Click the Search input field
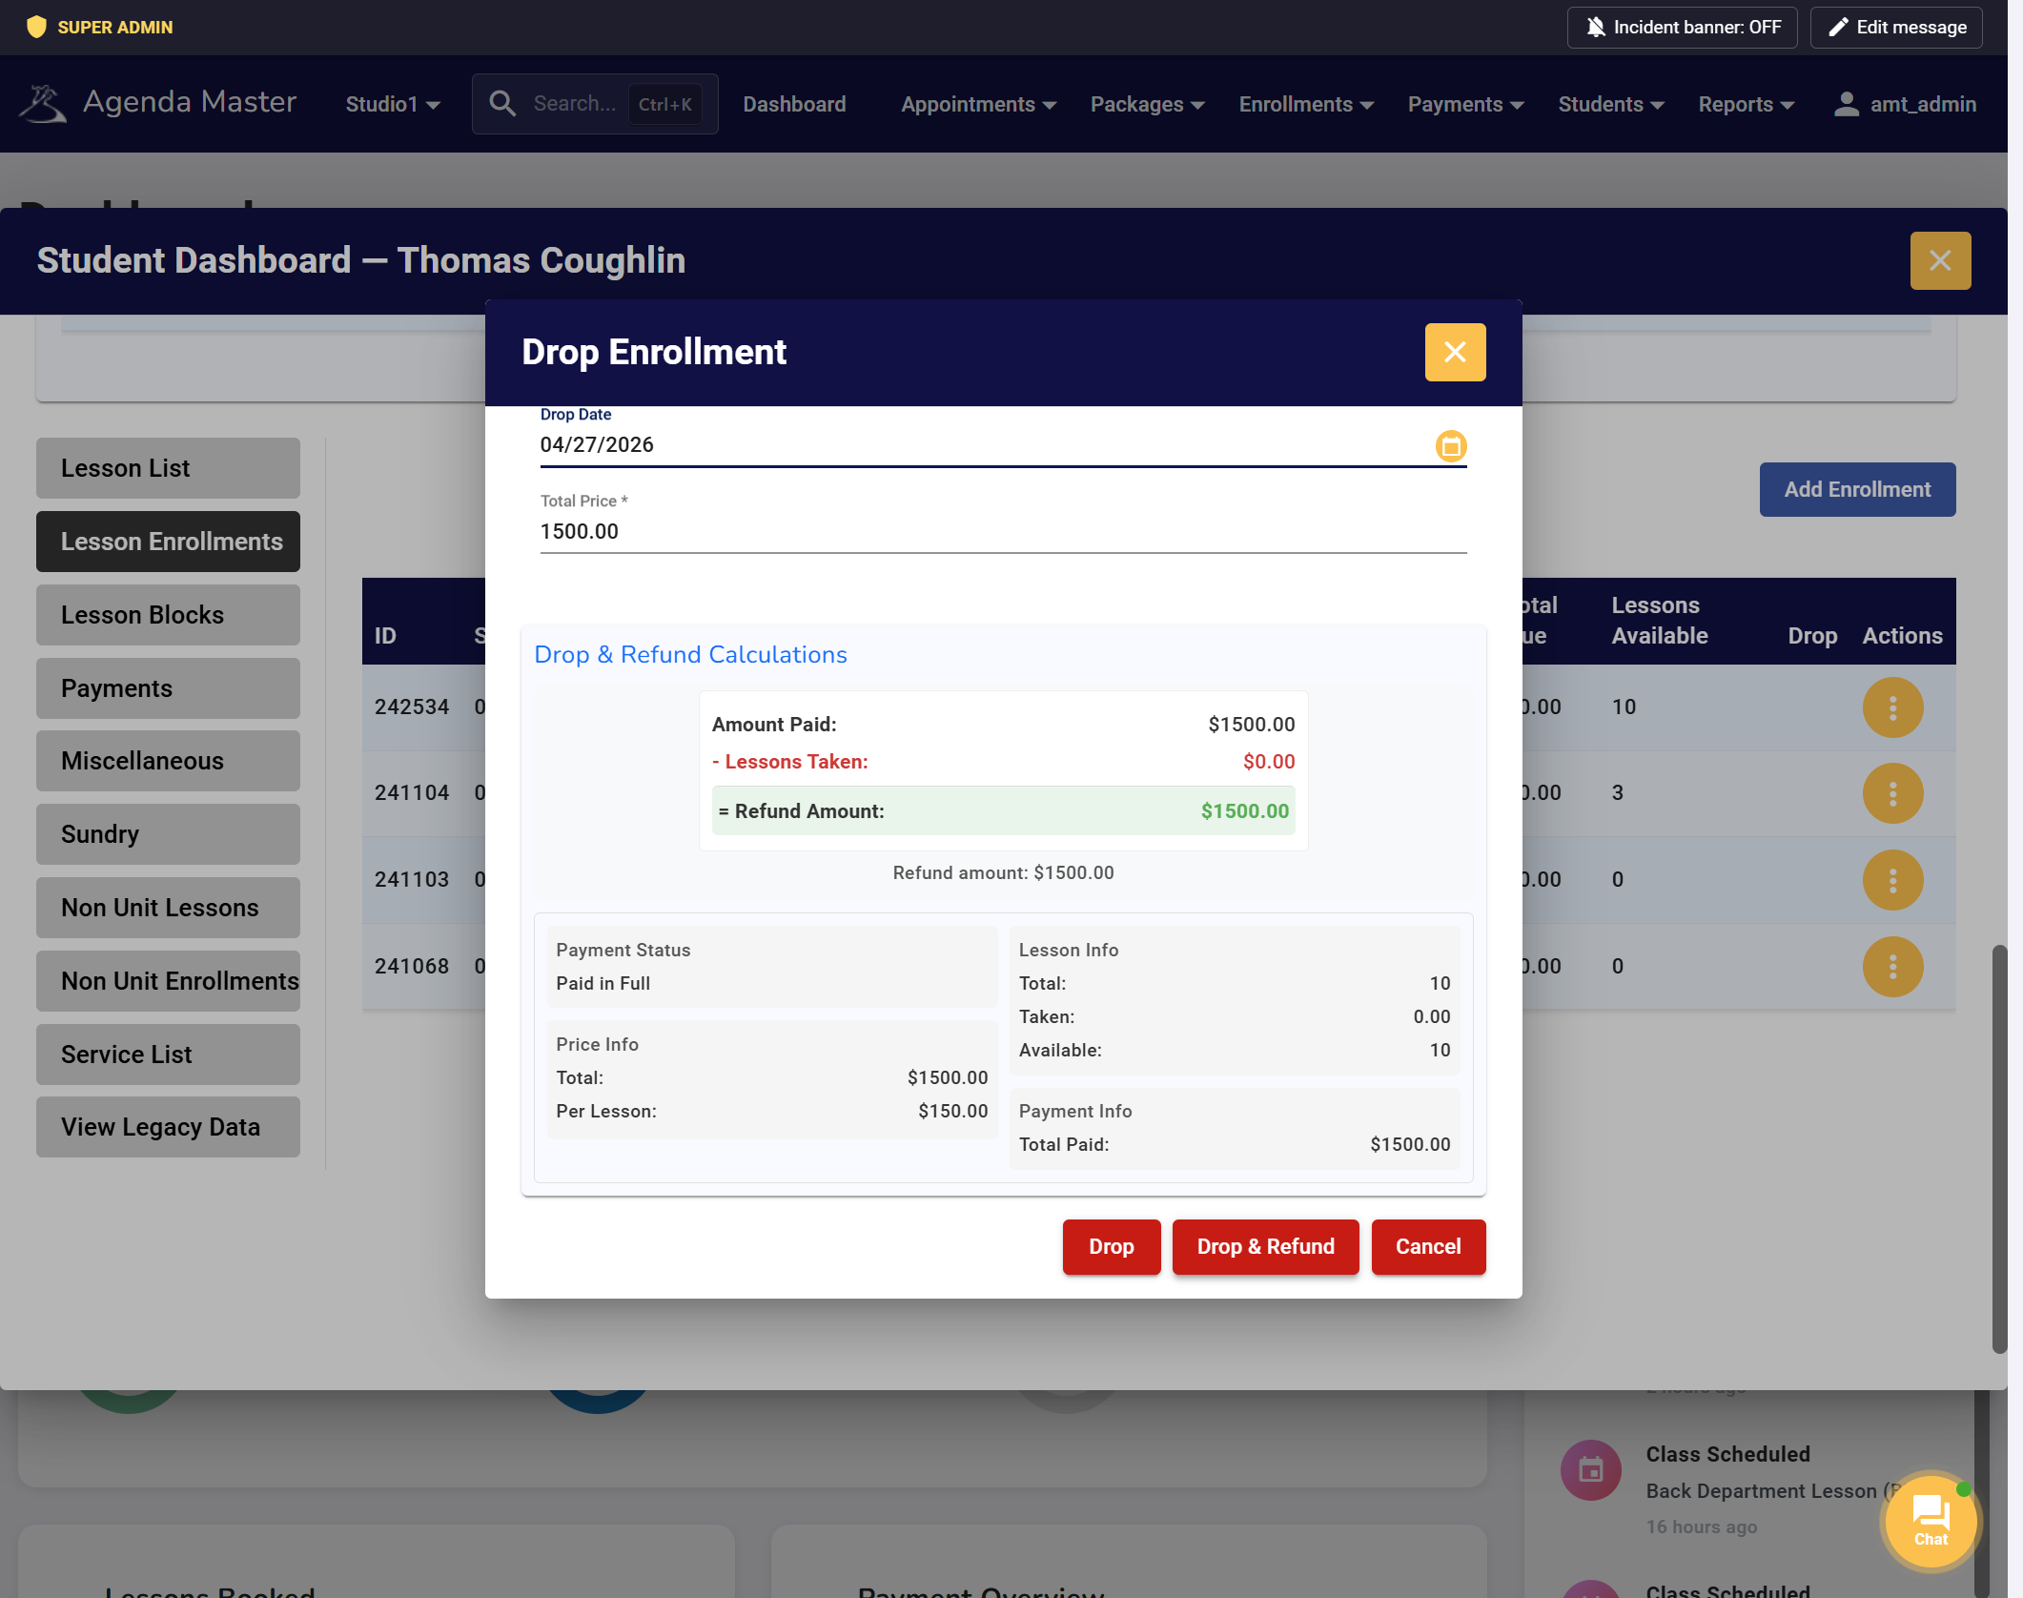Screen dimensions: 2023x1598 tap(594, 104)
